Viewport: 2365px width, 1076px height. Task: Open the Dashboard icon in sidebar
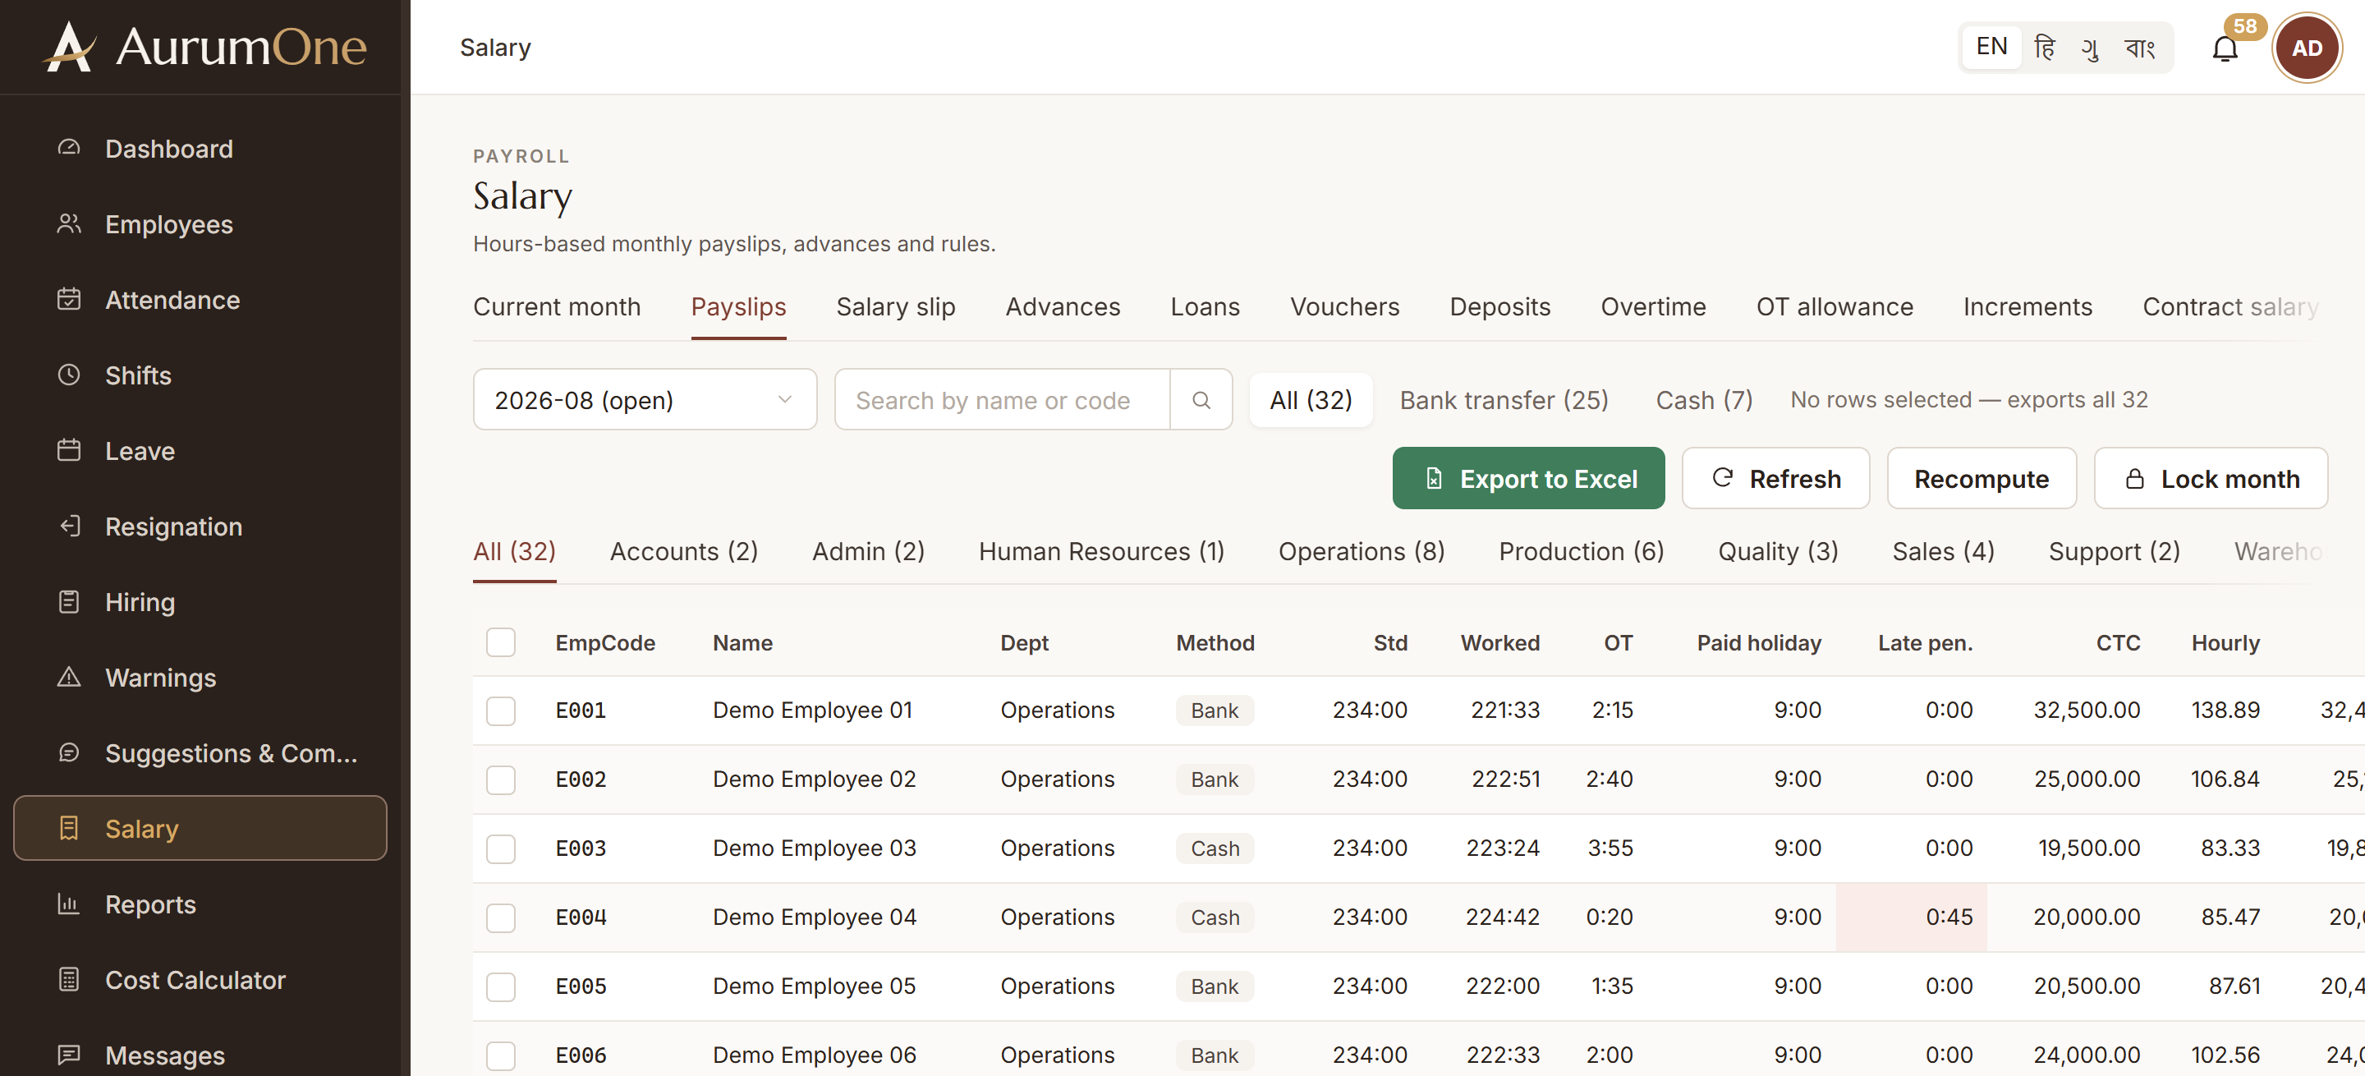tap(69, 148)
